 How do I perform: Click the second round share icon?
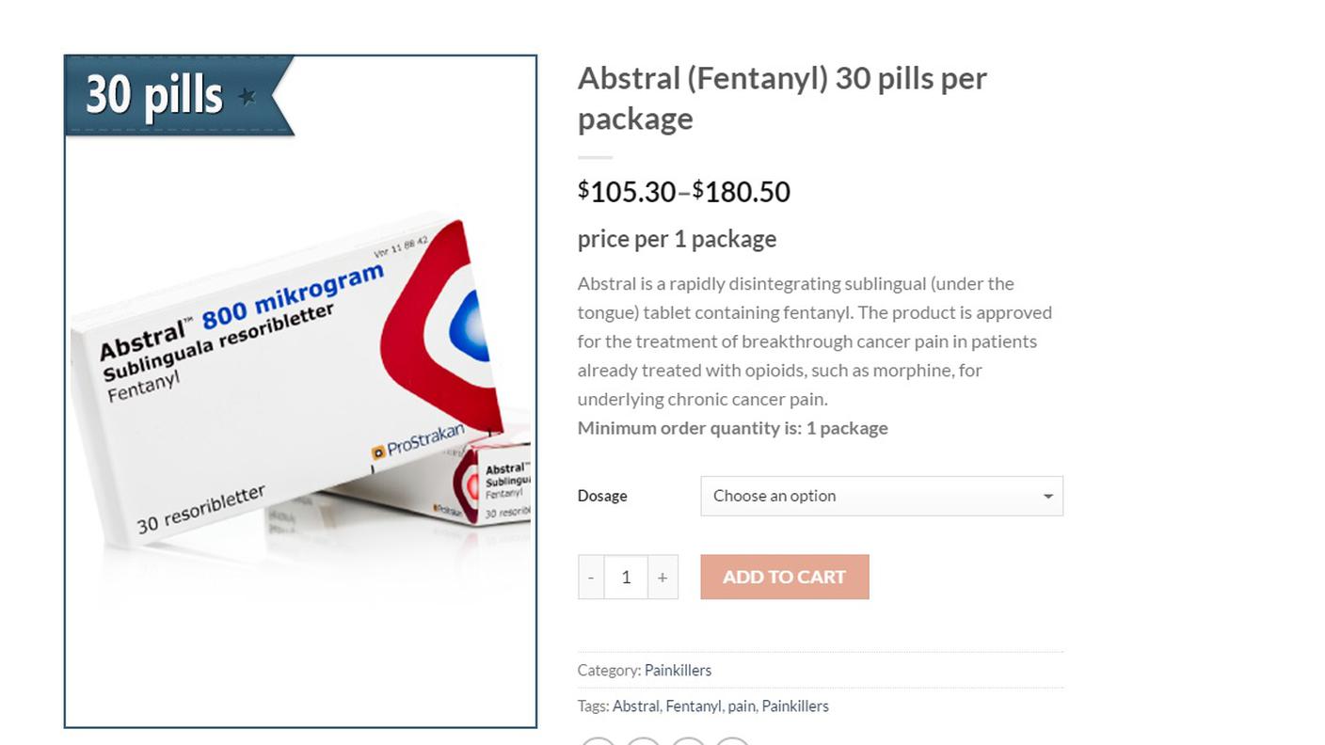click(x=643, y=742)
